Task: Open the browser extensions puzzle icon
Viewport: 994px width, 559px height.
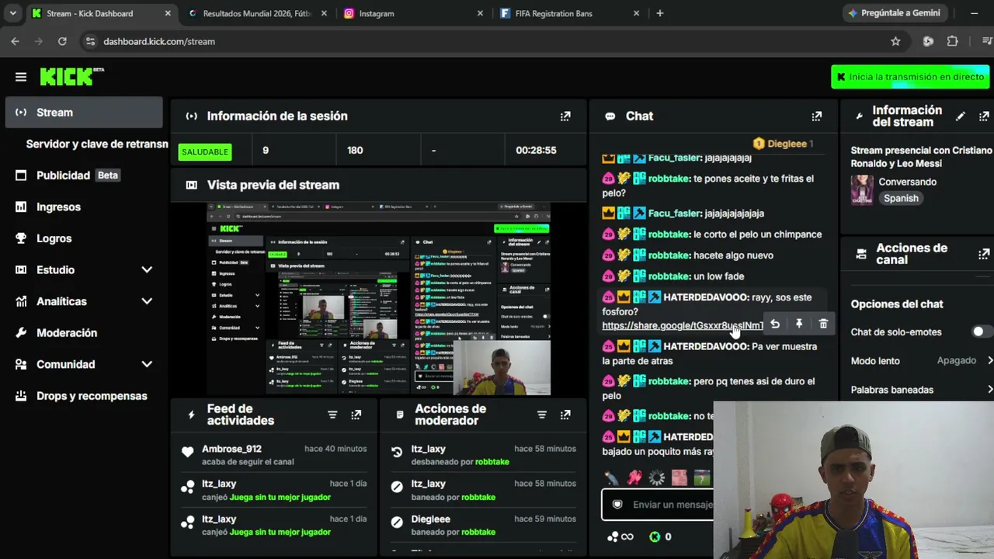Action: 953,41
